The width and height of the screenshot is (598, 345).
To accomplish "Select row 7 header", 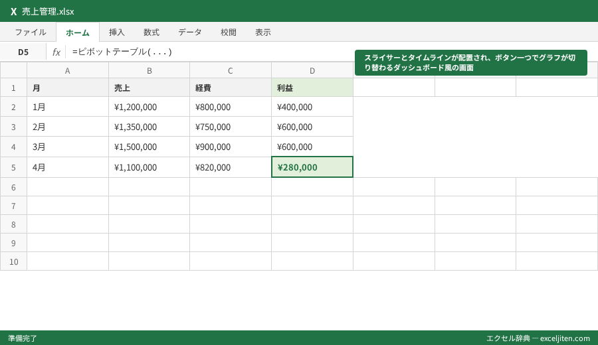I will (13, 206).
